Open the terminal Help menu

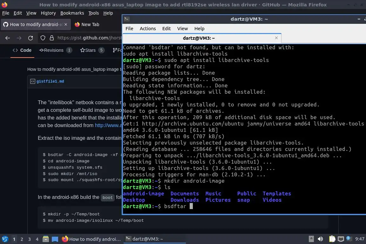tap(199, 29)
